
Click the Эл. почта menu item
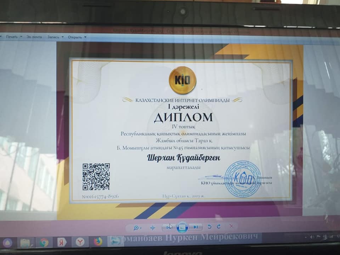34,37
